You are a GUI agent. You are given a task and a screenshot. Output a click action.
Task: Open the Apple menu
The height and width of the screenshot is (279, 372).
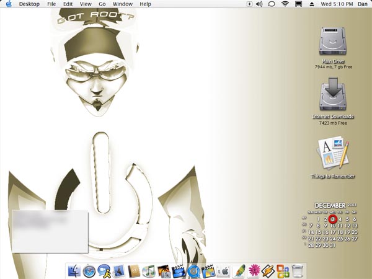pyautogui.click(x=9, y=4)
